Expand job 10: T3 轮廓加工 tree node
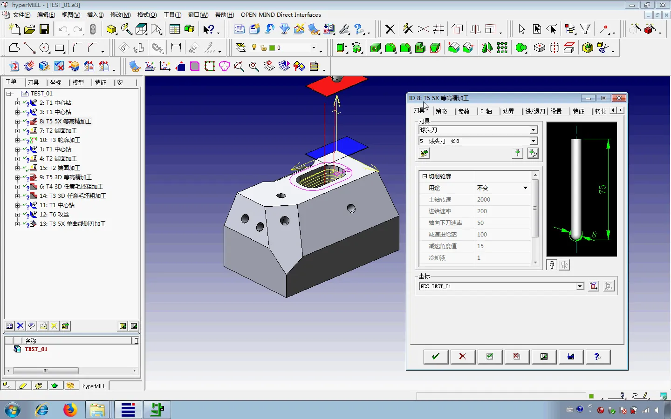The height and width of the screenshot is (419, 671). coord(17,140)
